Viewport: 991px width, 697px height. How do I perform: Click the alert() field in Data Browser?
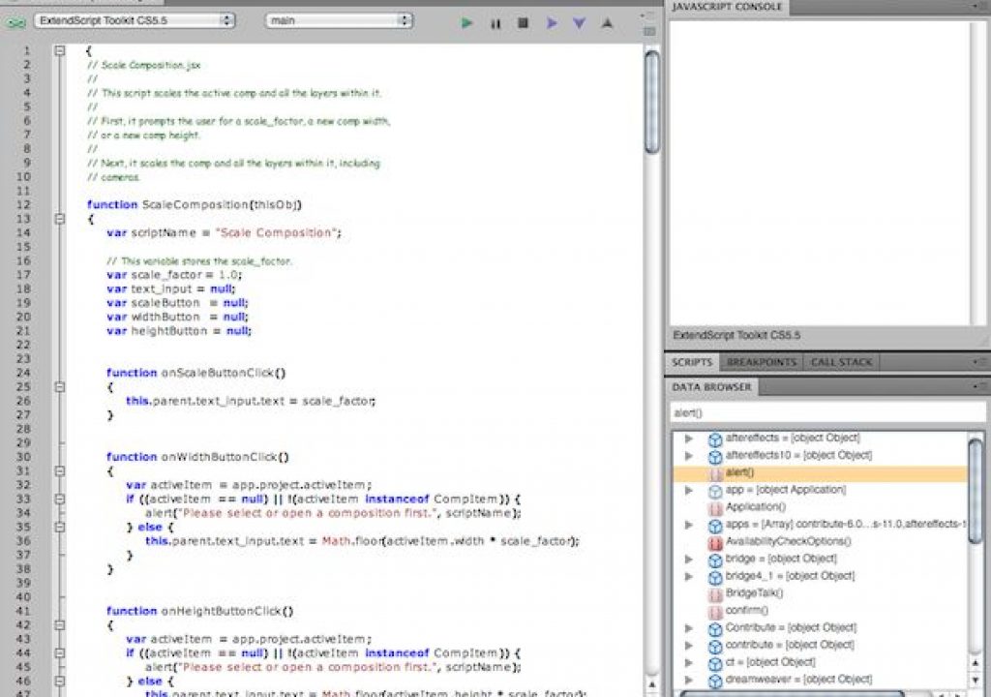[x=826, y=413]
